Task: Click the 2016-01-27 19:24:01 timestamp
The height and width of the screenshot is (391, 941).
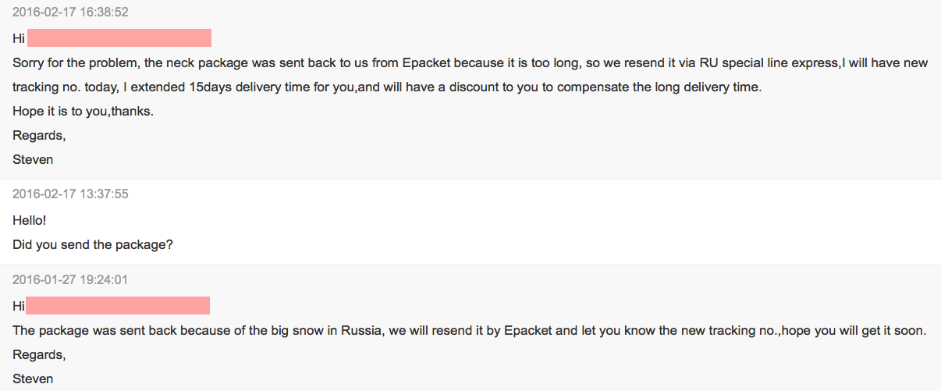Action: 70,279
